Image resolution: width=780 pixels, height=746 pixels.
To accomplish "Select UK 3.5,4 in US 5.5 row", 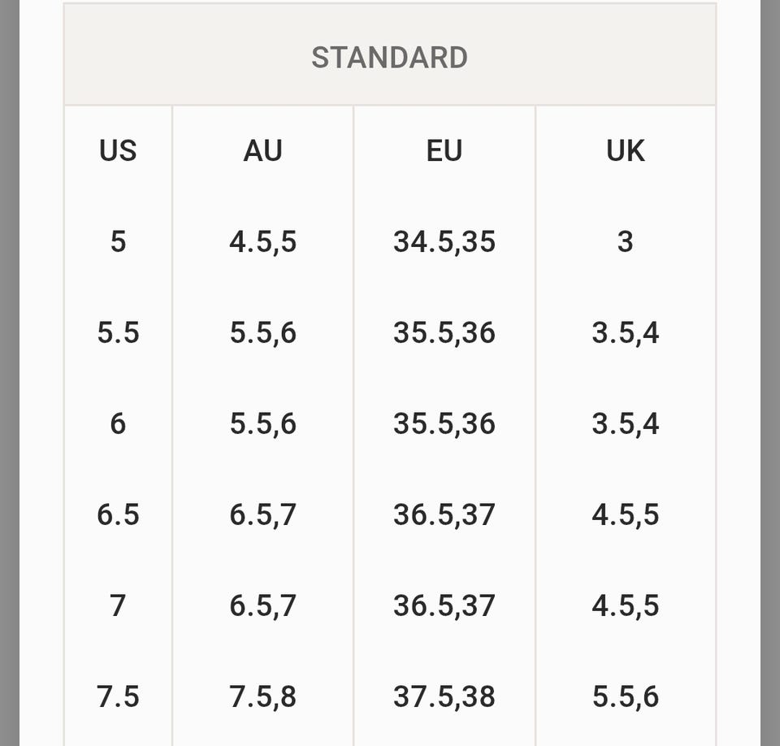I will [625, 332].
